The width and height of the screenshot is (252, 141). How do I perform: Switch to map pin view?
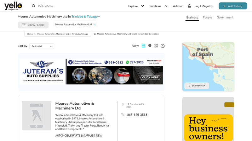point(150,46)
